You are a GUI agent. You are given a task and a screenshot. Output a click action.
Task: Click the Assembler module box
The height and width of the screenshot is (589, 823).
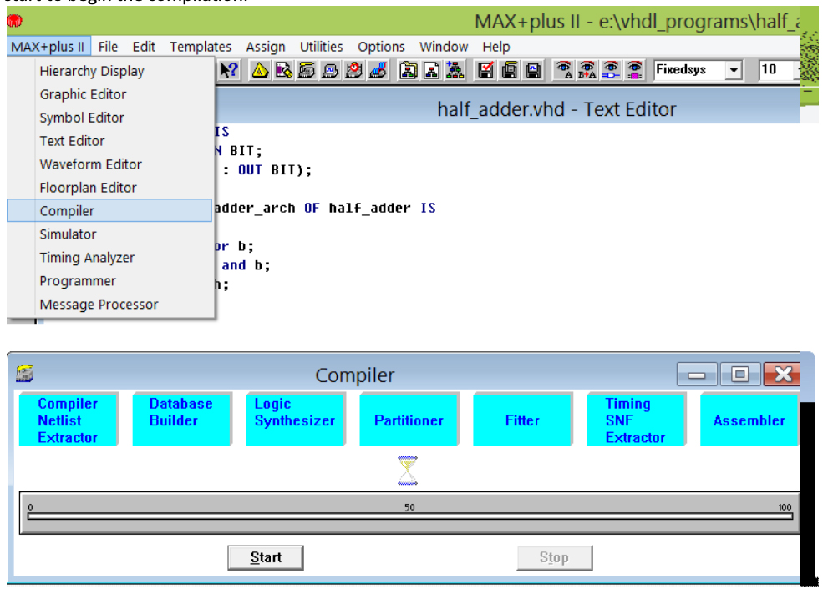click(749, 420)
